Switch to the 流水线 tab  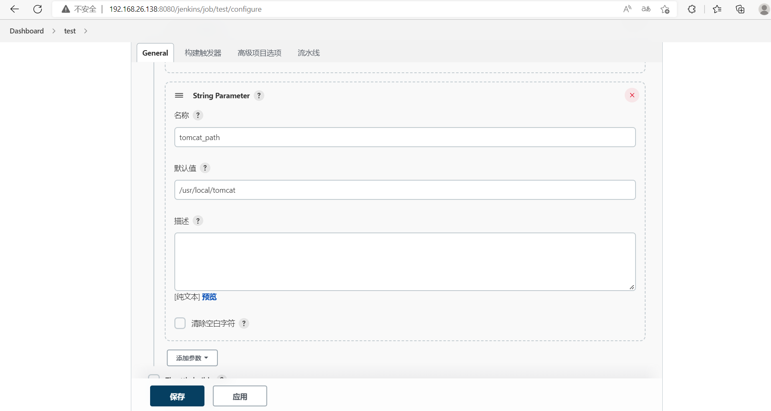(309, 53)
